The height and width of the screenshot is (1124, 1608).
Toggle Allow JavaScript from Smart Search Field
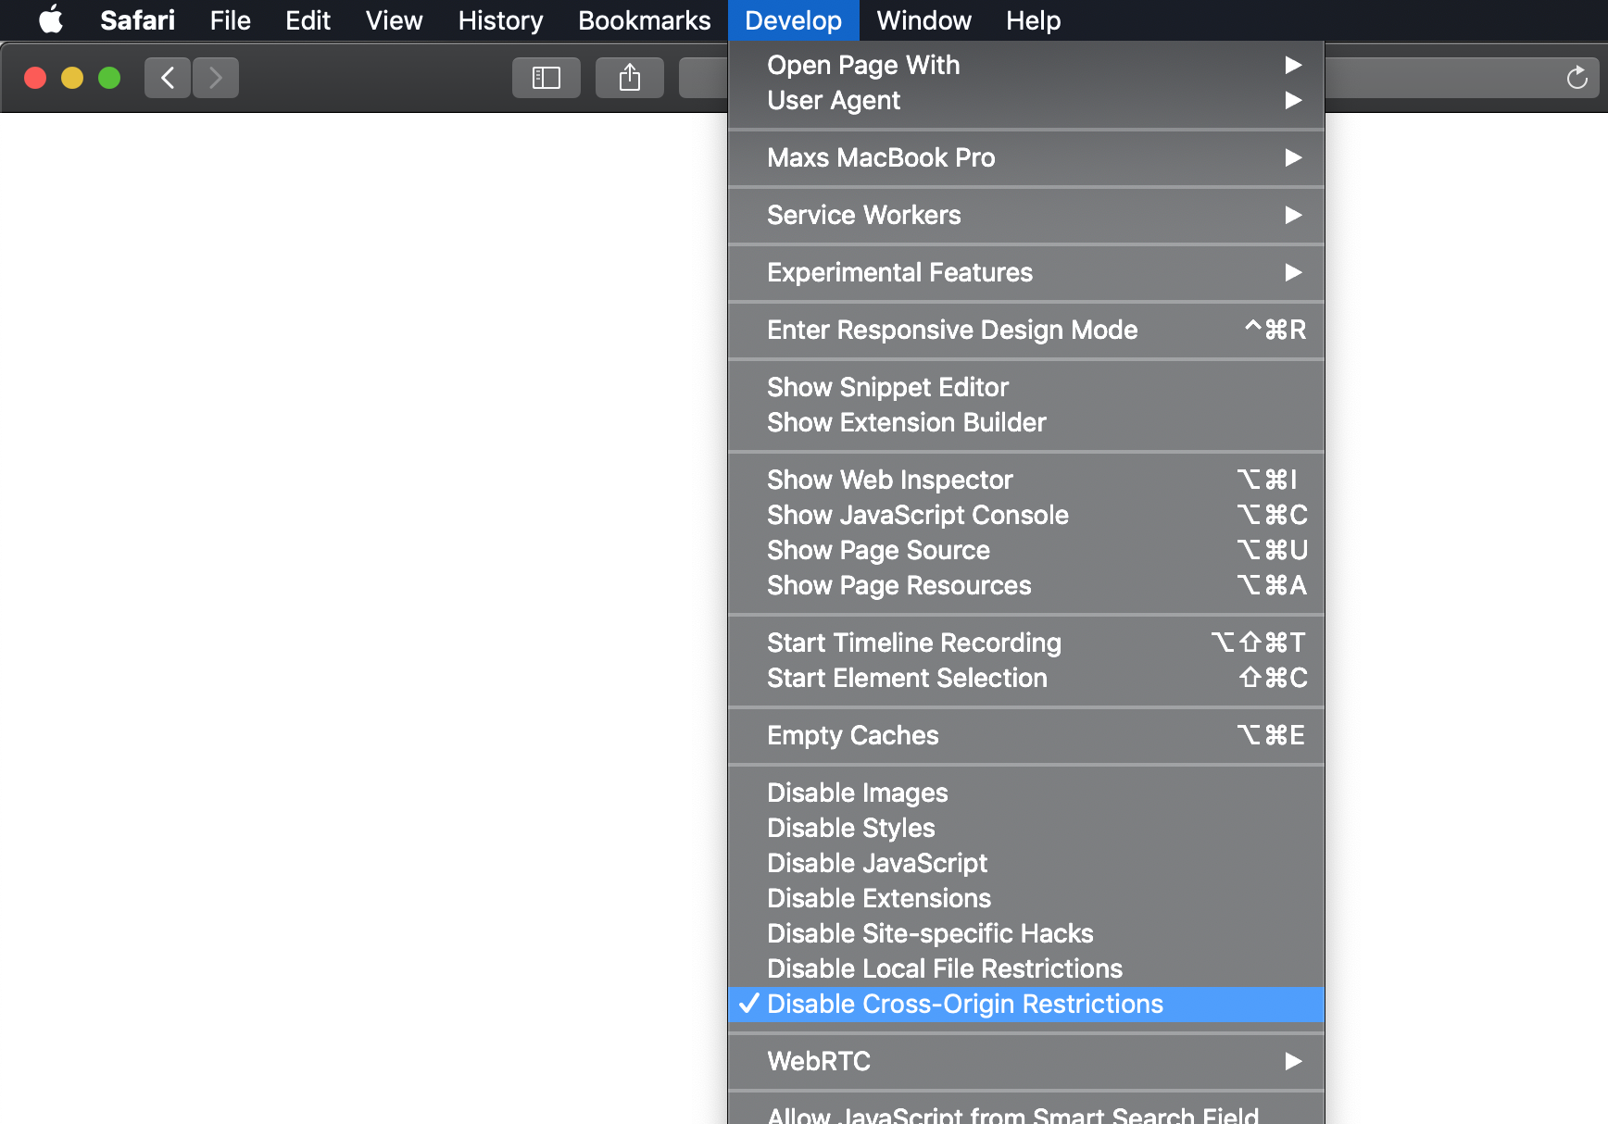(x=1026, y=1113)
